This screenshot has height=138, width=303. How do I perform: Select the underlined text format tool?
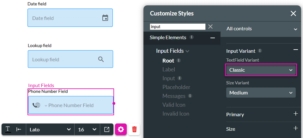(x=8, y=129)
